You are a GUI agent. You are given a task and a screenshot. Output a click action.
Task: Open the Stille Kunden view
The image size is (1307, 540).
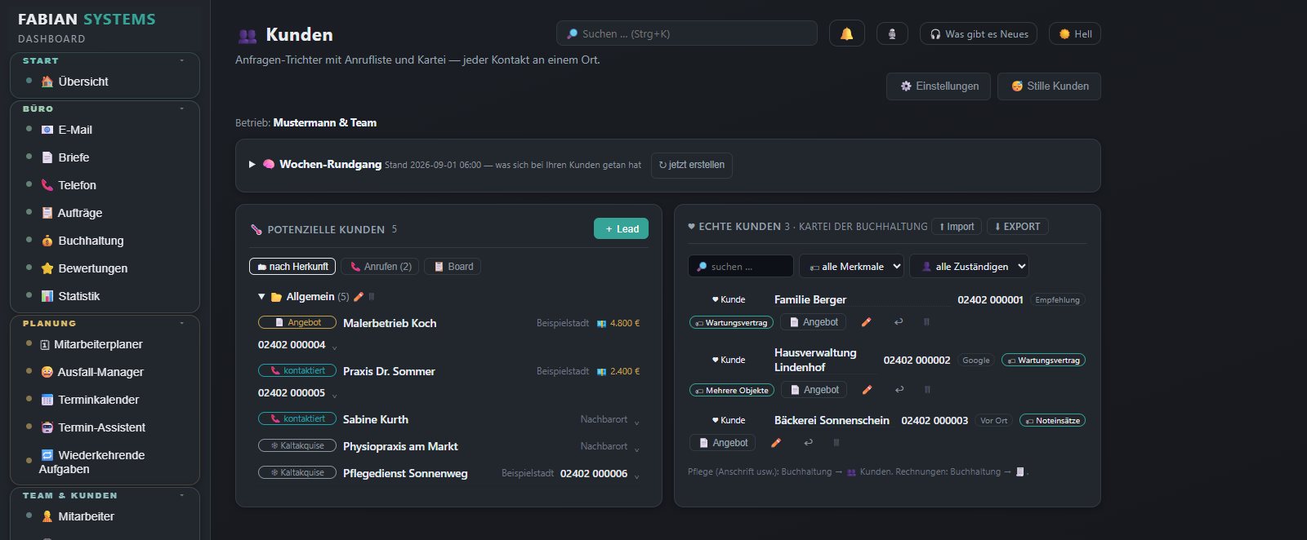coord(1049,86)
